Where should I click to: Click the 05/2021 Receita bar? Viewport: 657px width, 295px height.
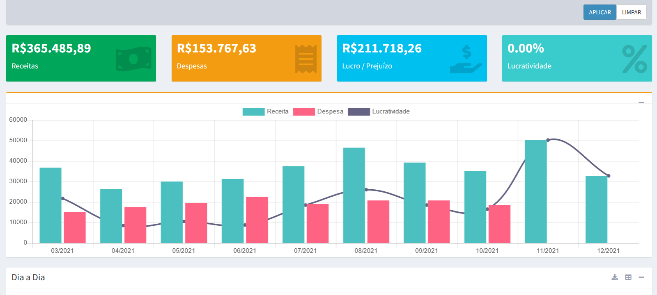point(172,212)
